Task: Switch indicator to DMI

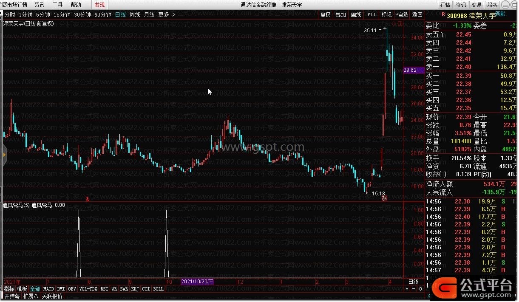Action: click(61, 289)
